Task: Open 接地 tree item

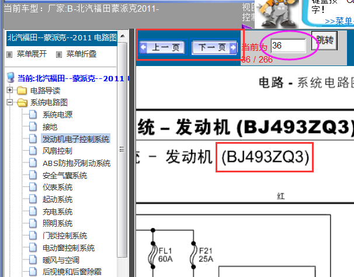Action: coord(50,127)
